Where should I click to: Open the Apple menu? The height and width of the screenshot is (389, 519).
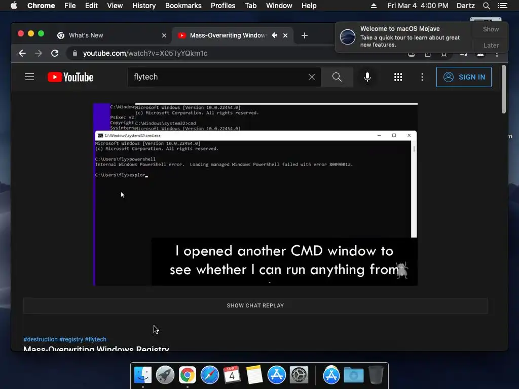14,6
